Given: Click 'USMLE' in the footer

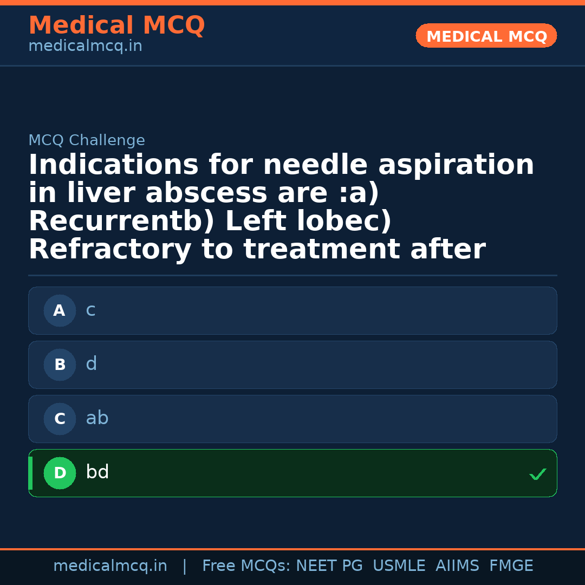Looking at the screenshot, I should 399,566.
